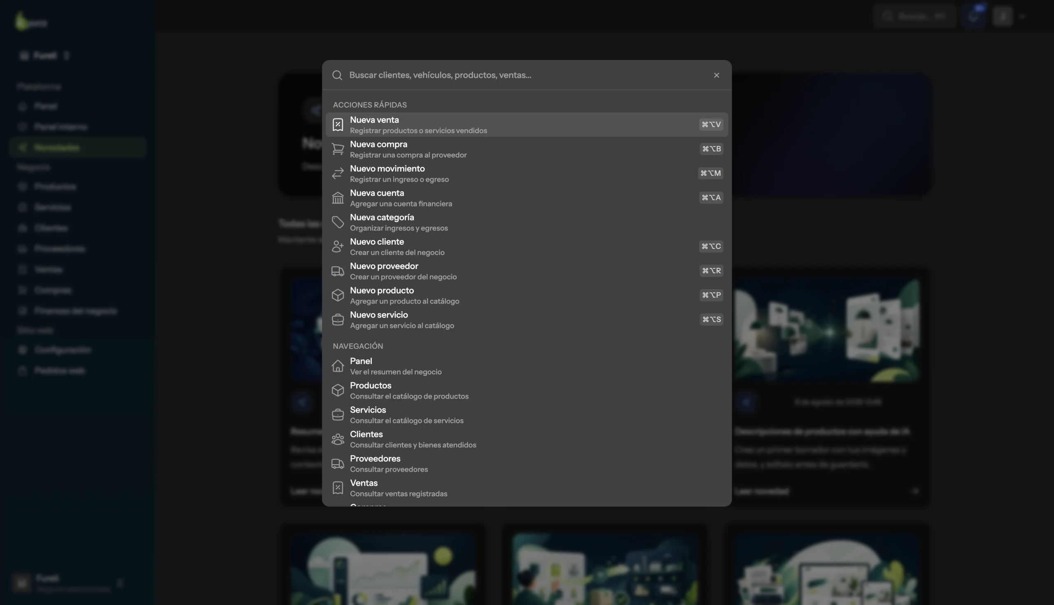Navigate to Proveedores in the palette
The height and width of the screenshot is (605, 1054).
point(527,463)
